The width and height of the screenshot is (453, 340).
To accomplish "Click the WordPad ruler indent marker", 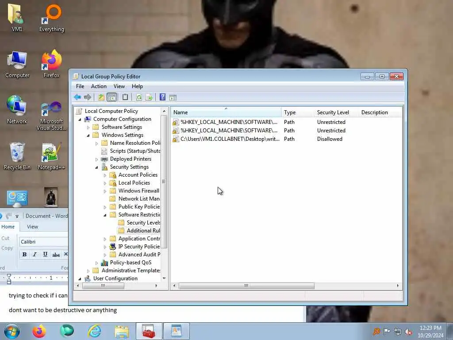I will (9, 279).
